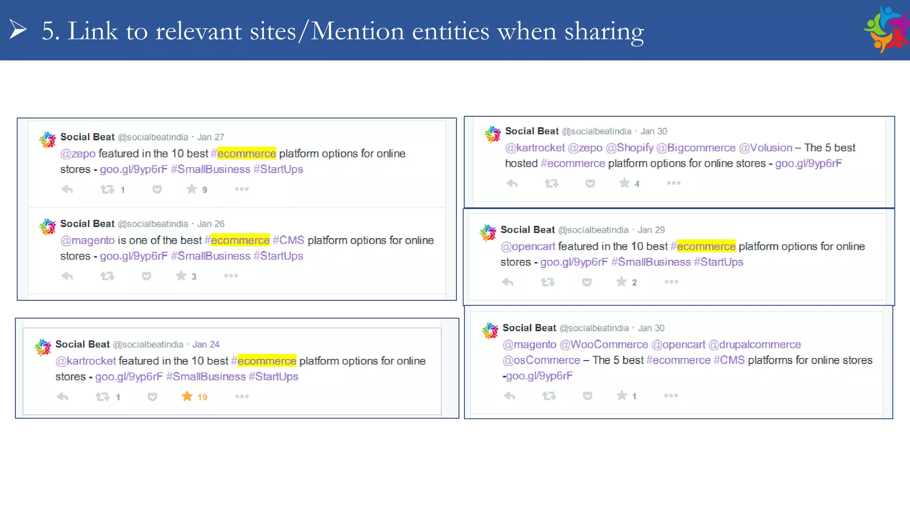Open @magento mention in Jan 26 tweet

pos(88,240)
